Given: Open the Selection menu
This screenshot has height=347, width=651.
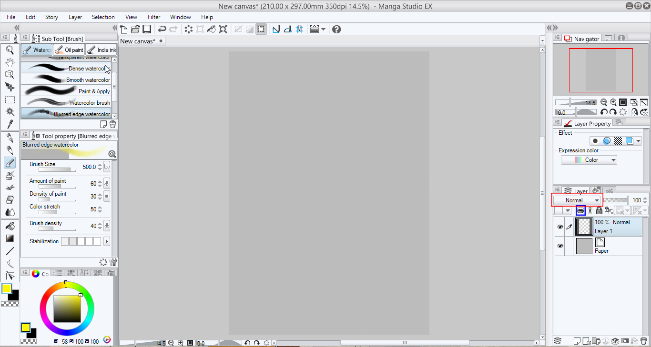Looking at the screenshot, I should point(103,17).
